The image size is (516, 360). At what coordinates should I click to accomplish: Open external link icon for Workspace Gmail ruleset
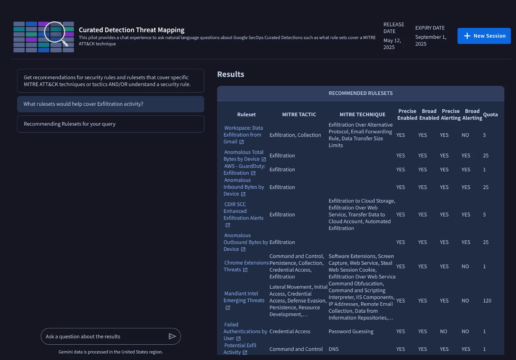[241, 142]
